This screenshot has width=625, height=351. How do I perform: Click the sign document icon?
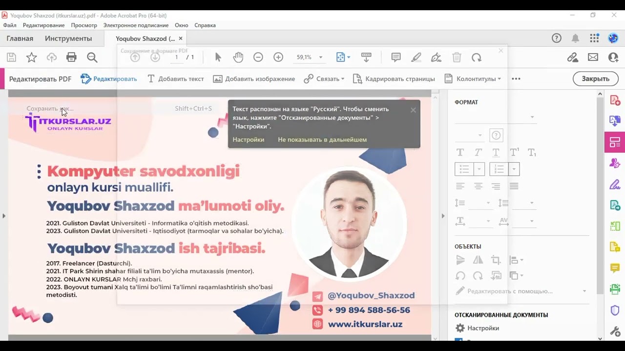tap(436, 58)
